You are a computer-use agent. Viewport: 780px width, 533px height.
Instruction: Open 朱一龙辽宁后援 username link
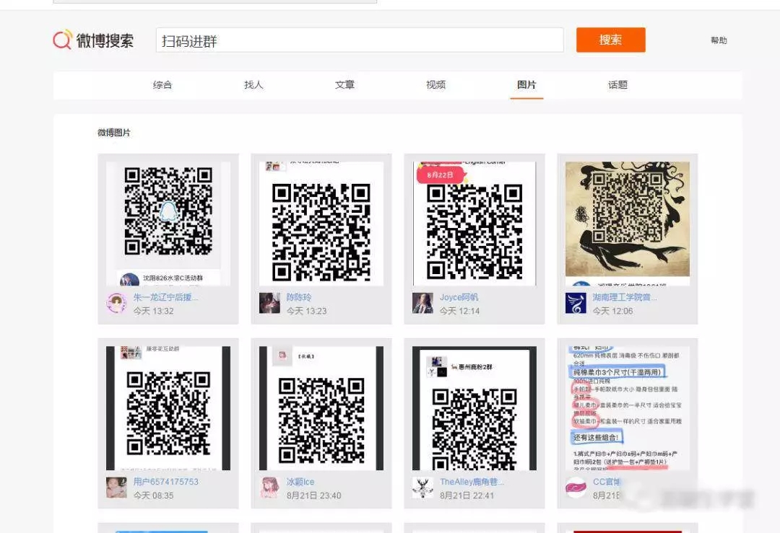(x=165, y=297)
